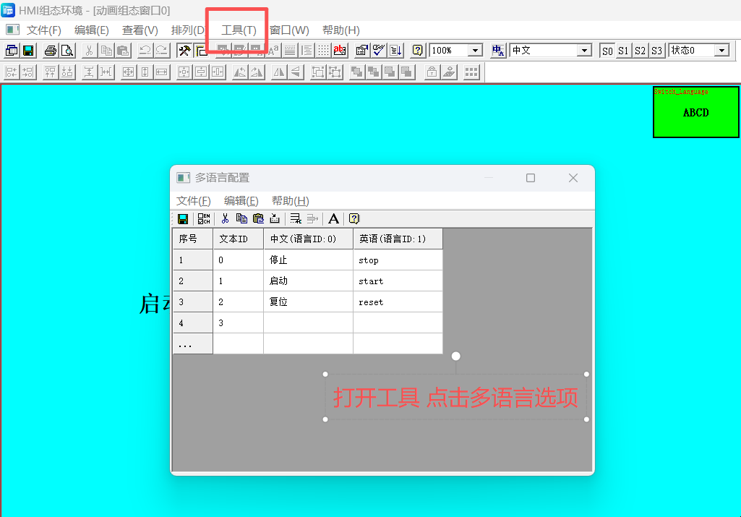Image resolution: width=741 pixels, height=517 pixels.
Task: Click the dotted grid icon in main toolbar
Action: tap(323, 50)
